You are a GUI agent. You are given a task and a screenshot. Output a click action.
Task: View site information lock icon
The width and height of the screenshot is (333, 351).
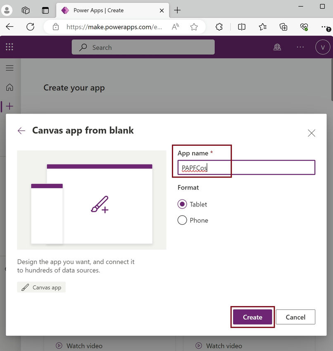click(x=55, y=27)
